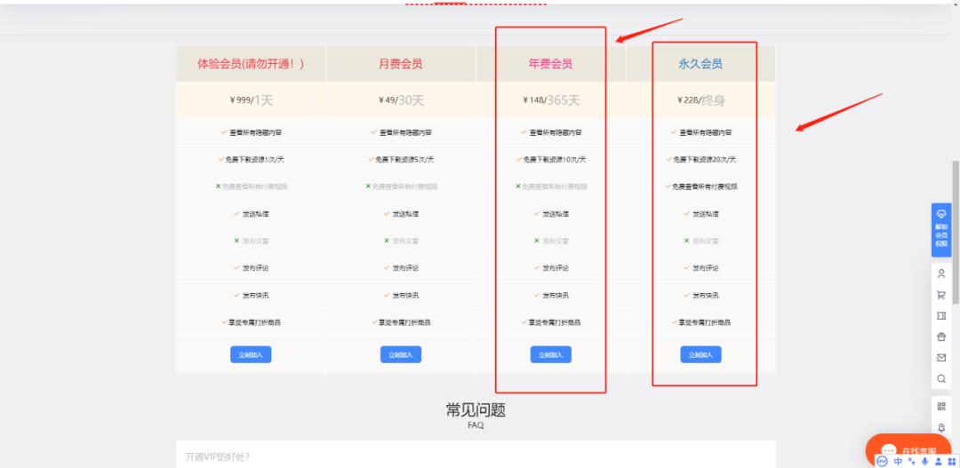
Task: Click the coupon ticket icon in sidebar
Action: coord(941,316)
